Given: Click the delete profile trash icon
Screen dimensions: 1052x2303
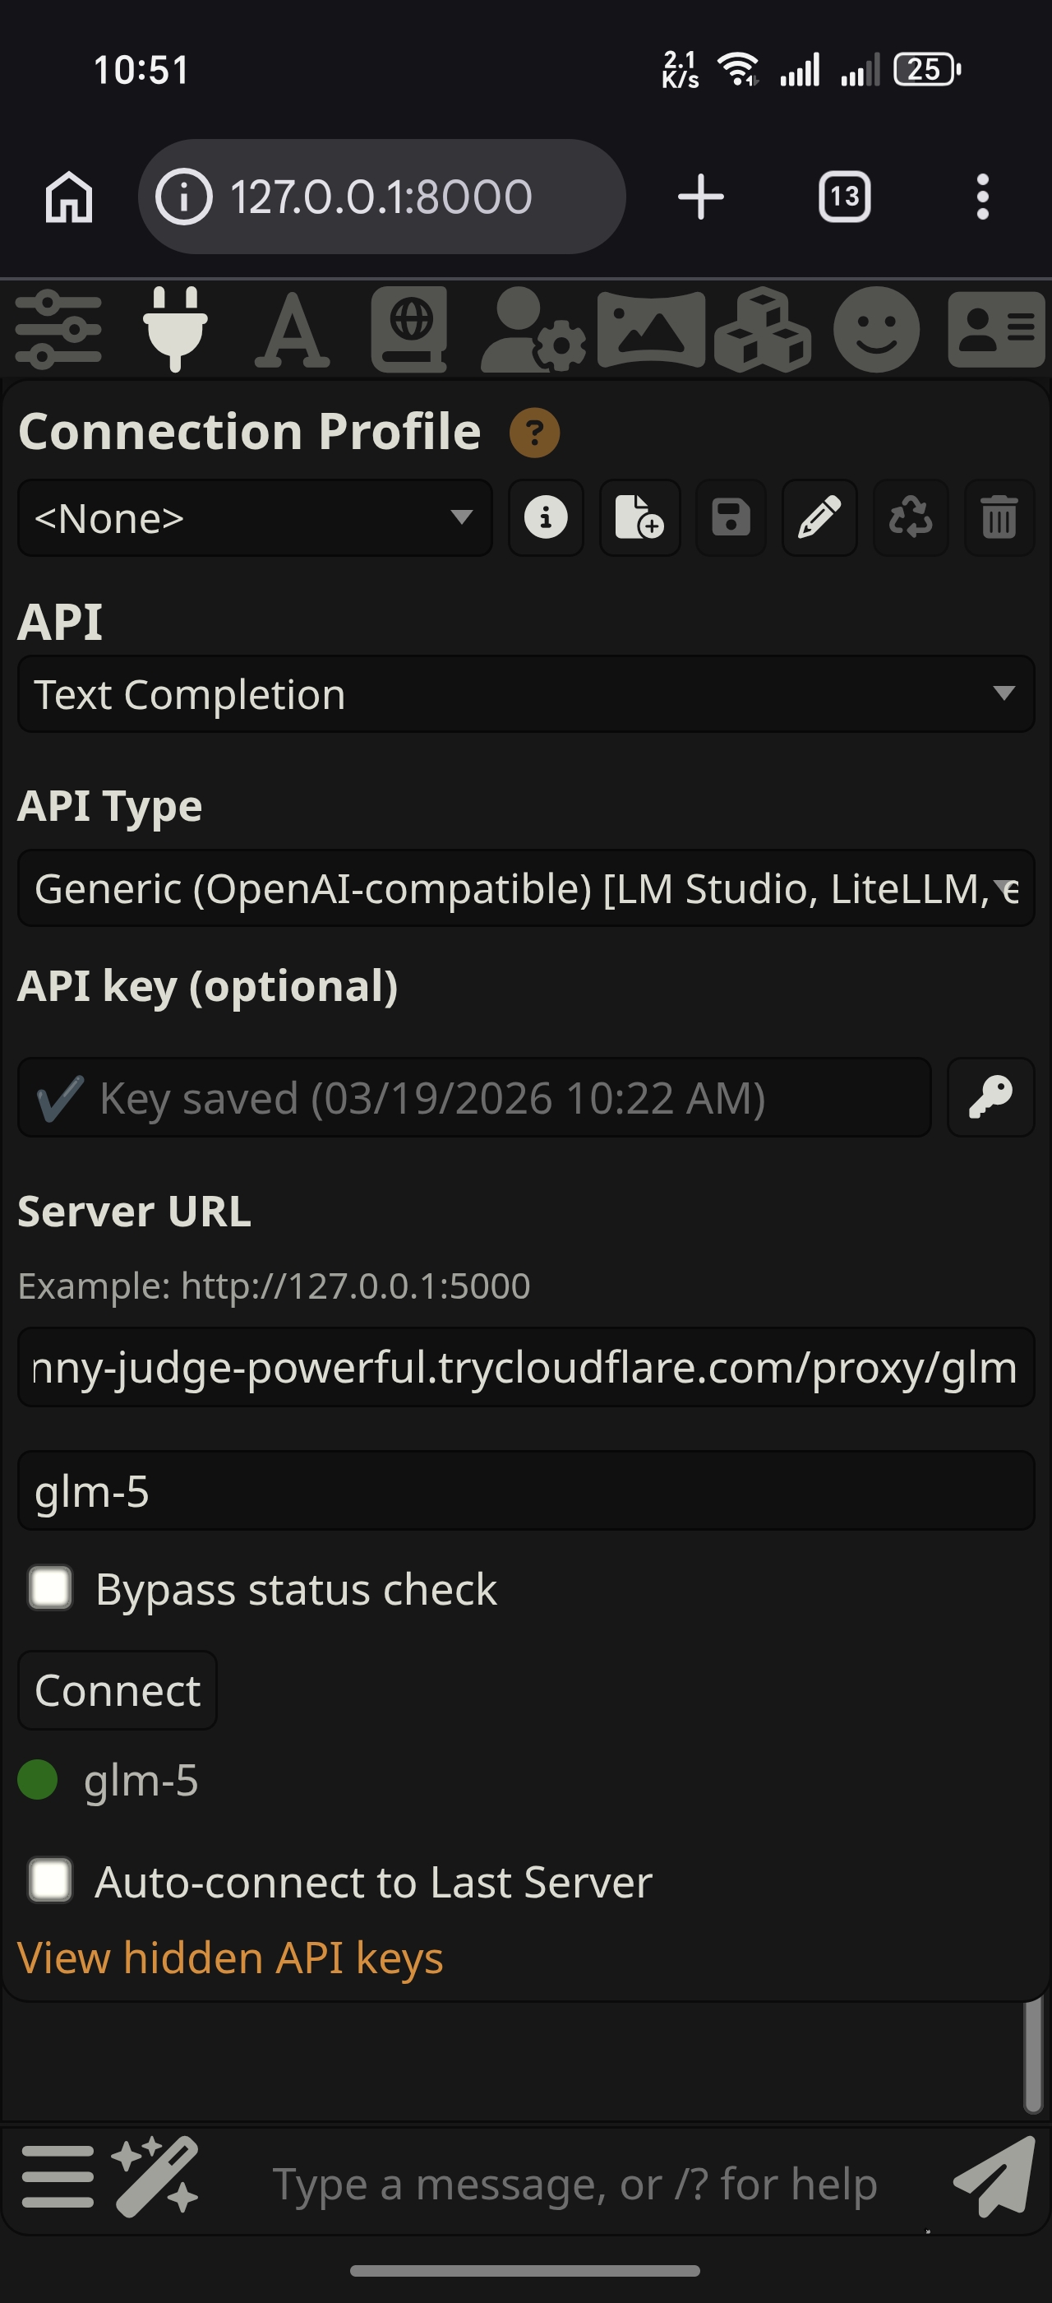Looking at the screenshot, I should coord(999,517).
